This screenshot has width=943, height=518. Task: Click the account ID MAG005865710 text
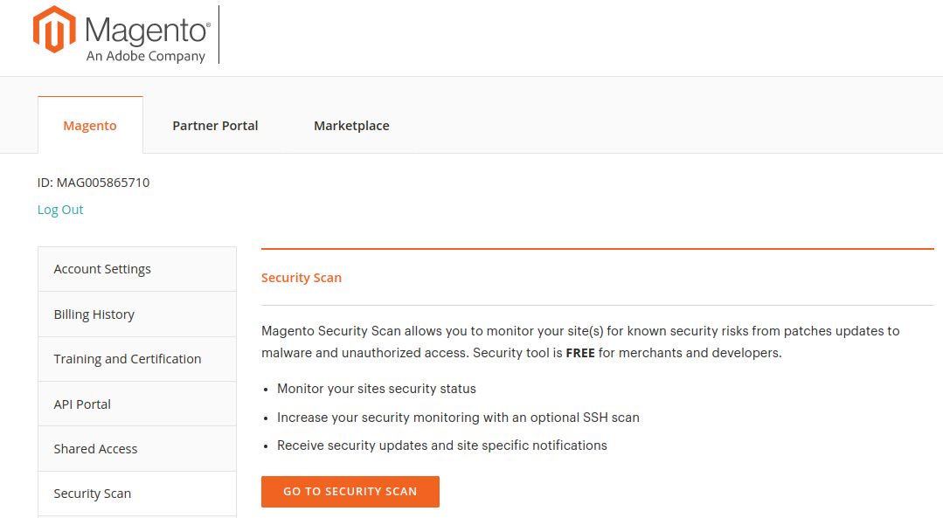point(94,183)
